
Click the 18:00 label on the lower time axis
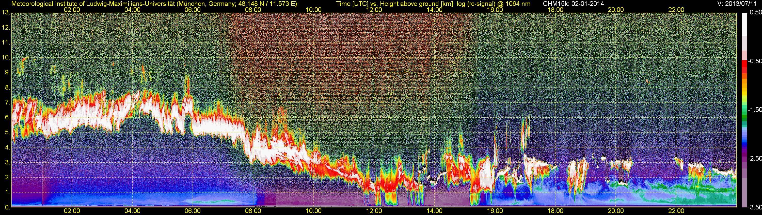coord(555,211)
